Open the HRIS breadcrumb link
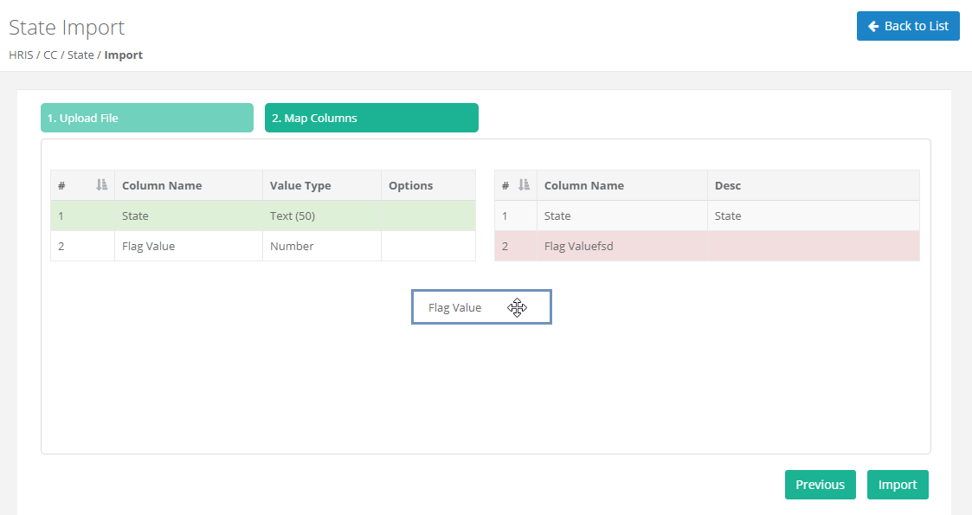 [21, 55]
